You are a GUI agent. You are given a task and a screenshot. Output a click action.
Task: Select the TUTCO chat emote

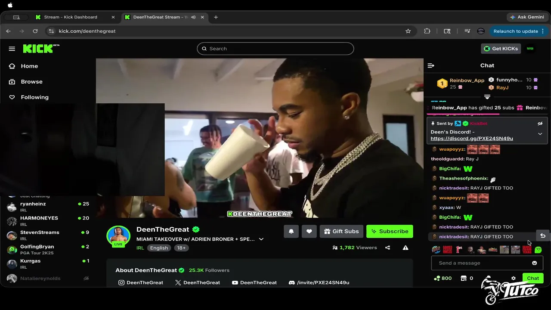pos(436,250)
